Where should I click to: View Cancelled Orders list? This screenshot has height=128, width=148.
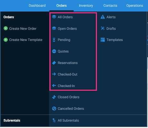point(71,108)
